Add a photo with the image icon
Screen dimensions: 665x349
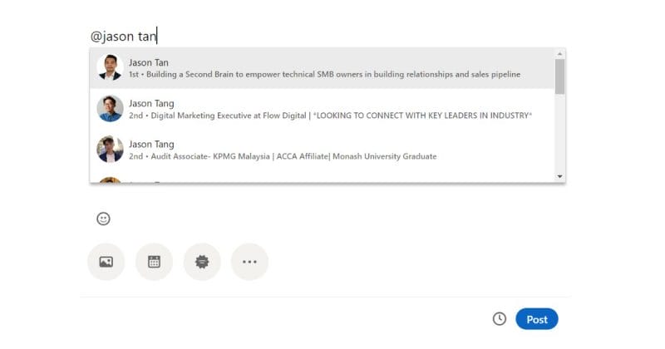[106, 262]
